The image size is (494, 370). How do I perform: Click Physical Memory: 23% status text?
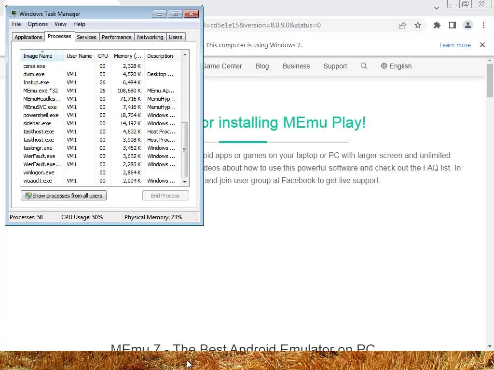click(153, 217)
